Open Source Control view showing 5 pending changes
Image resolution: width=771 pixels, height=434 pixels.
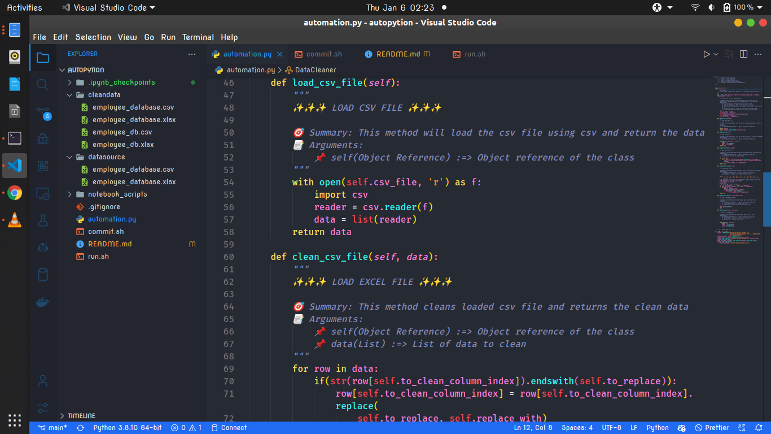pos(42,111)
